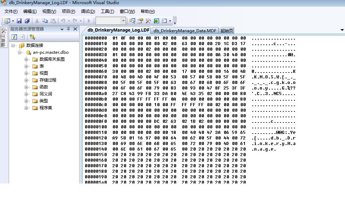Image resolution: width=345 pixels, height=213 pixels.
Task: Click the Start Debugging play icon
Action: (89, 21)
